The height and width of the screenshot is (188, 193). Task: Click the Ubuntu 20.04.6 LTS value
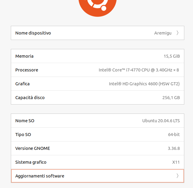[x=161, y=121]
